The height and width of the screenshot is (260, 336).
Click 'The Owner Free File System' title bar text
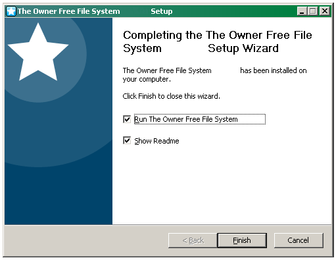tap(69, 11)
